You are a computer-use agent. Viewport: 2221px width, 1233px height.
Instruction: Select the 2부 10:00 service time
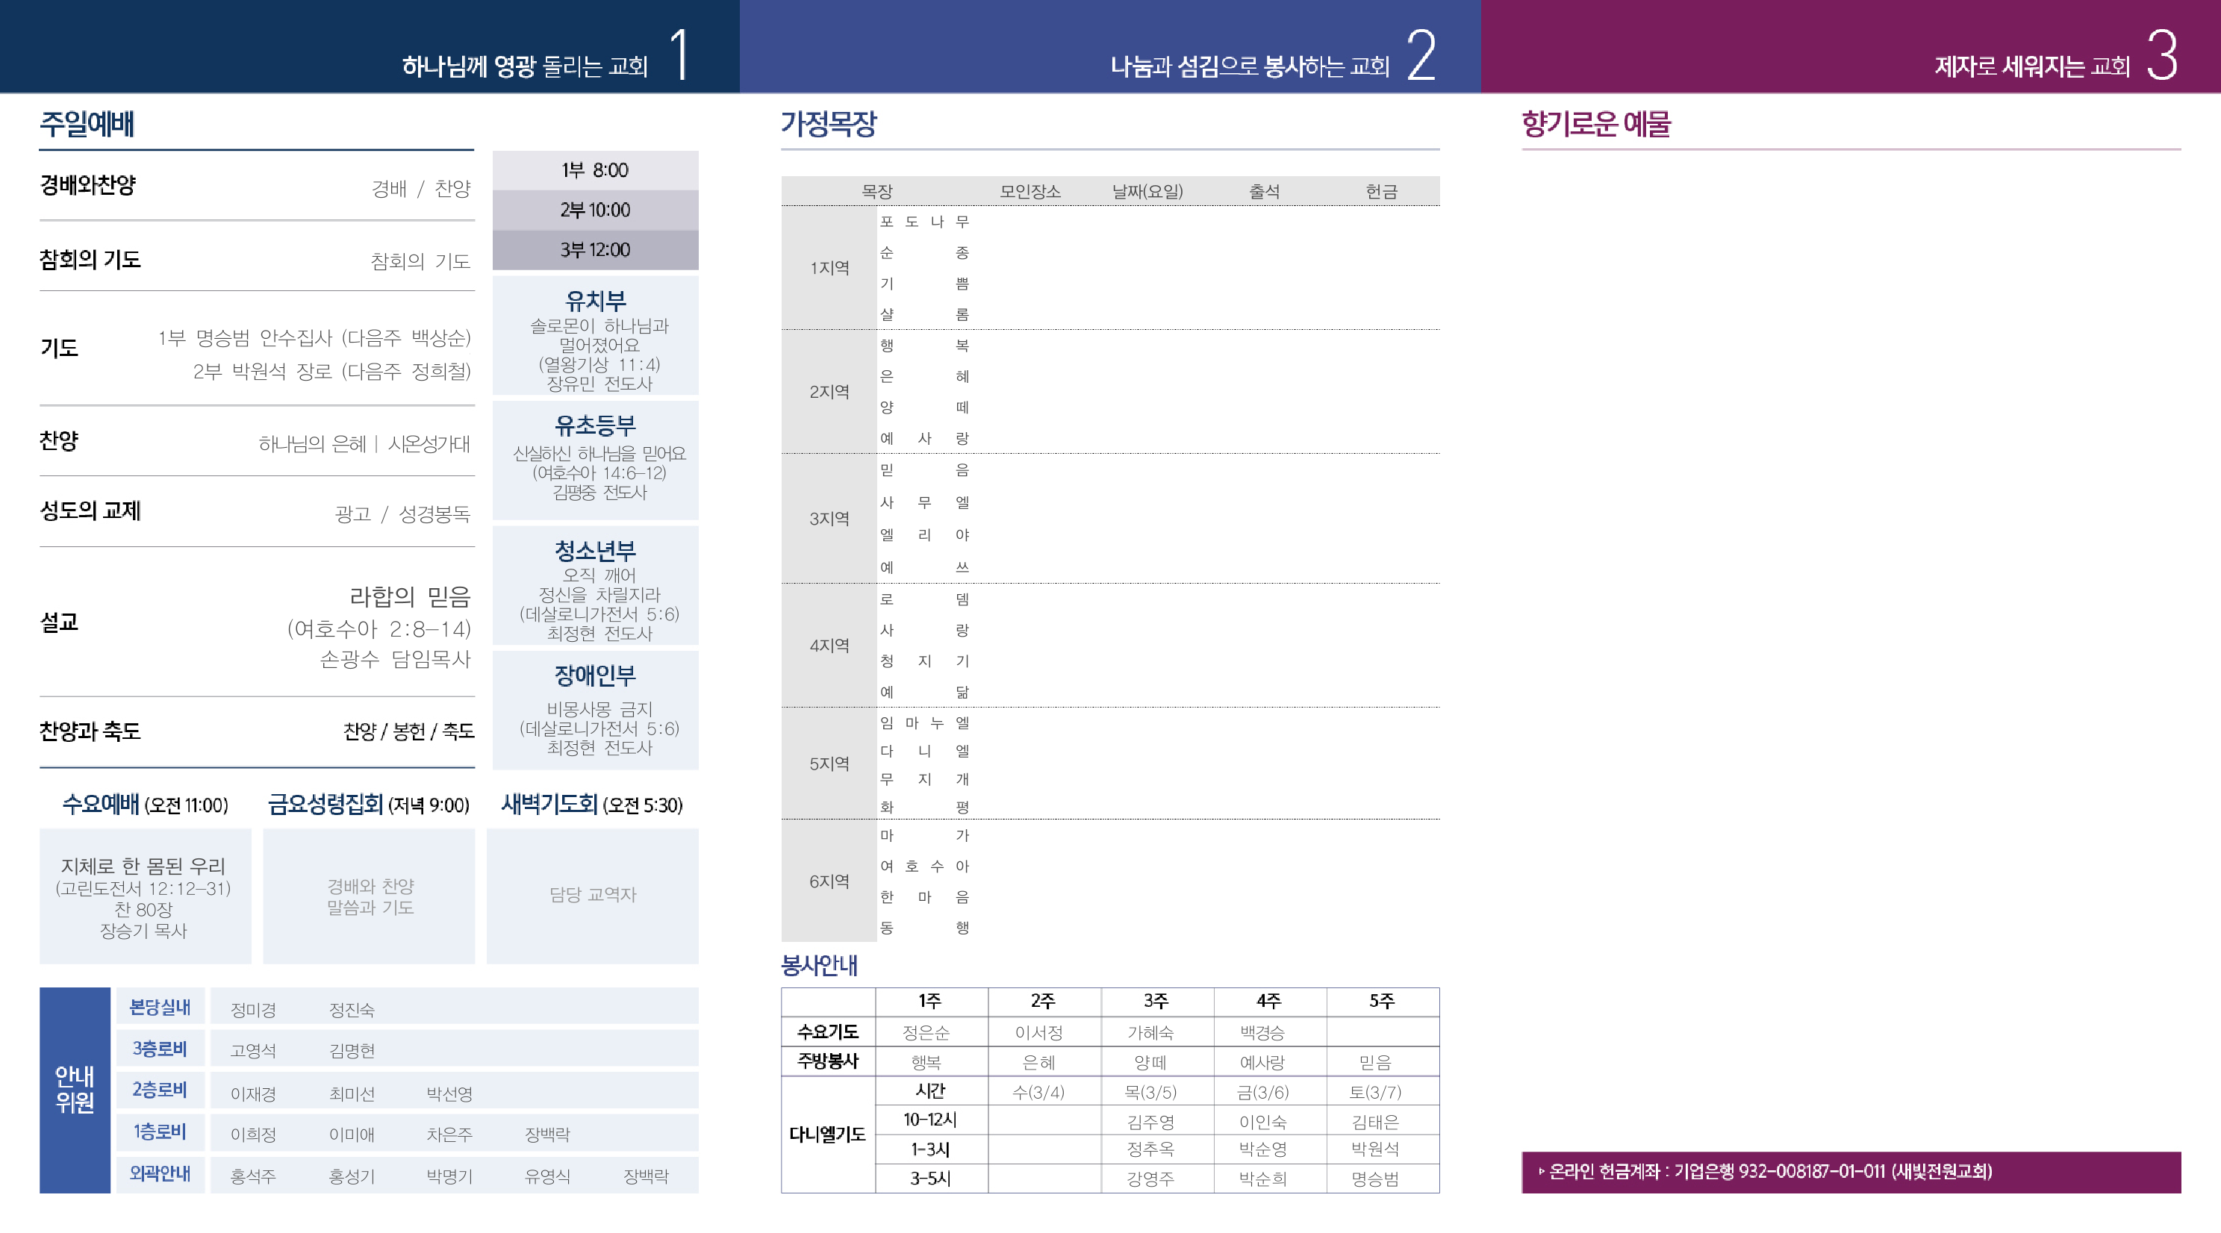coord(595,210)
